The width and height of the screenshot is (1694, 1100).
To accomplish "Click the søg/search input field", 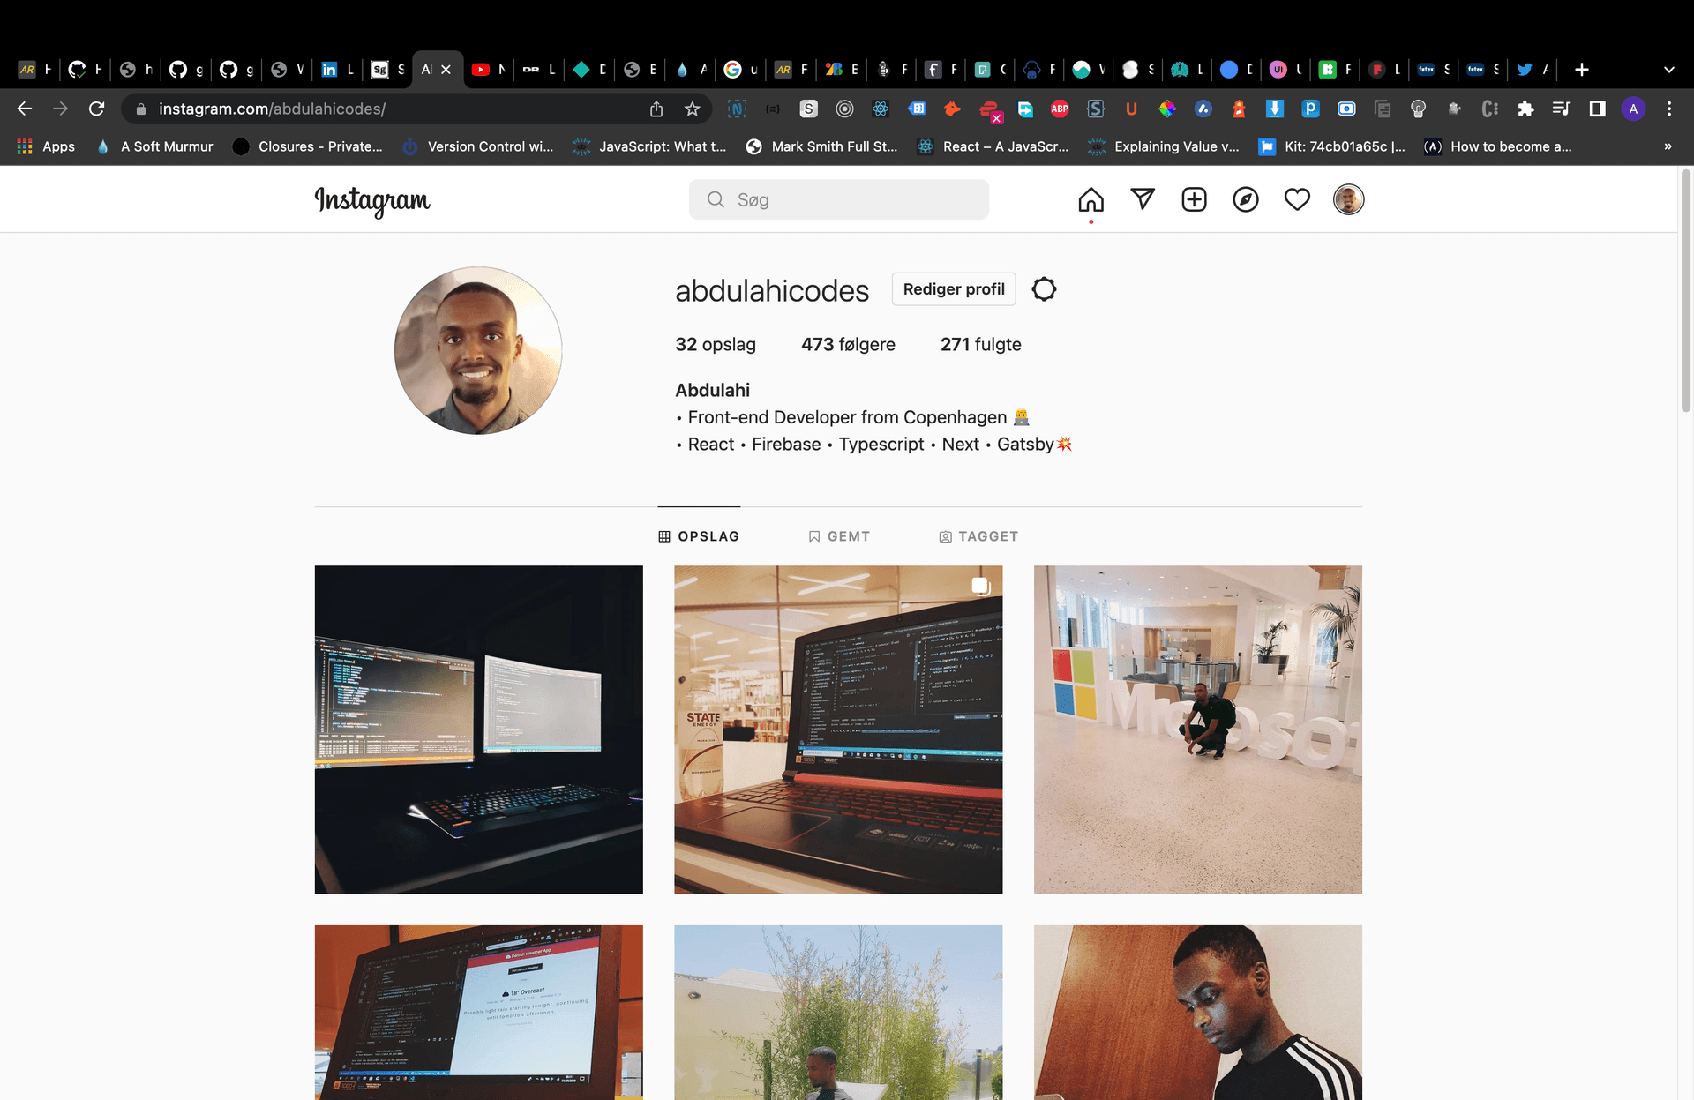I will click(x=840, y=198).
